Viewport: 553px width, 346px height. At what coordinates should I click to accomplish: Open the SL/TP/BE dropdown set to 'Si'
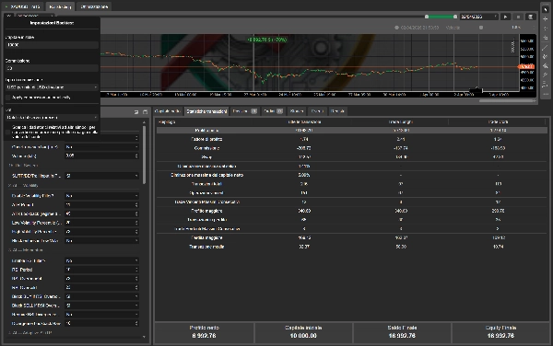[102, 176]
